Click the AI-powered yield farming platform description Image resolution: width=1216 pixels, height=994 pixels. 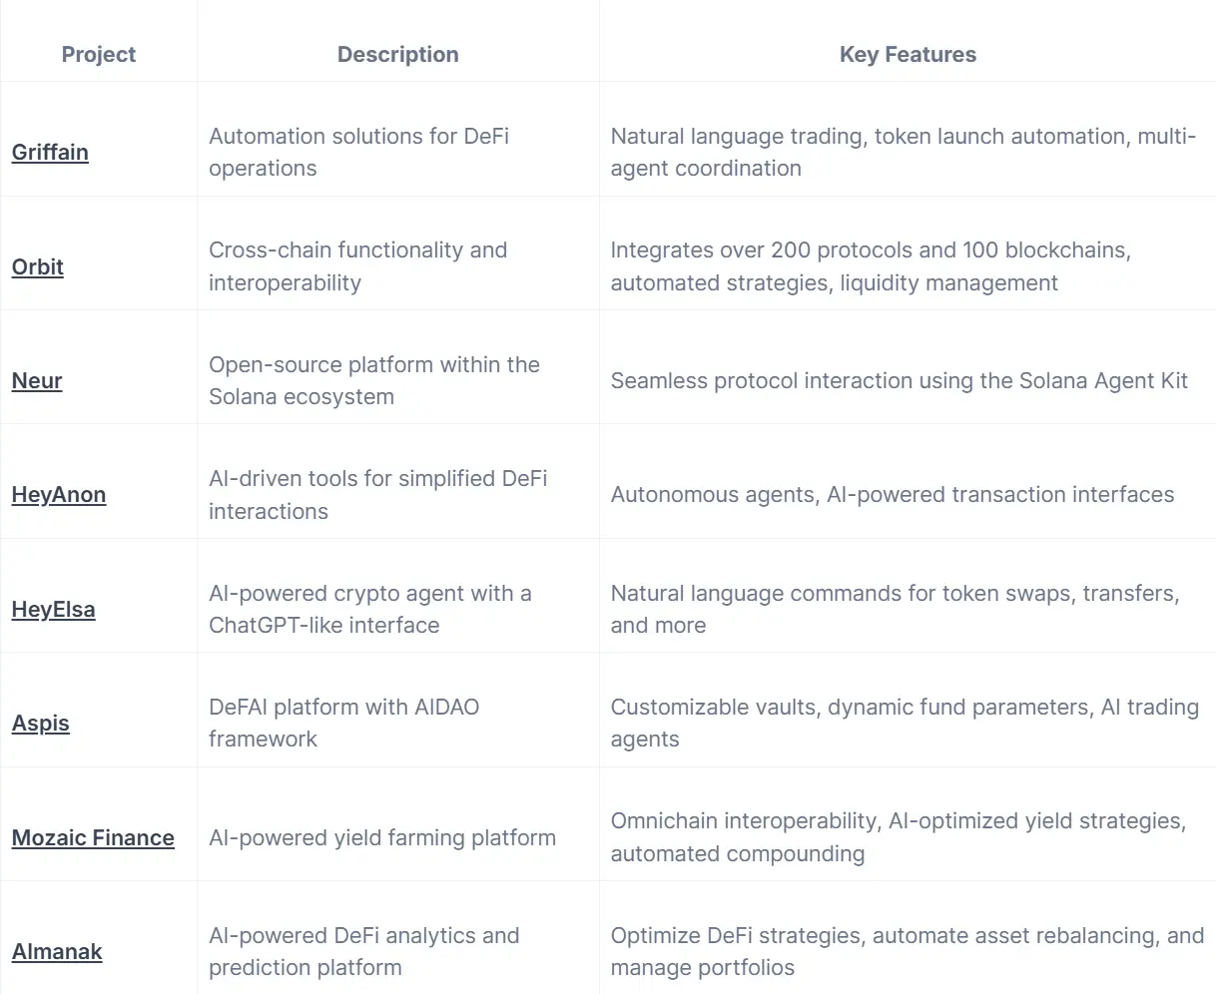(x=382, y=838)
